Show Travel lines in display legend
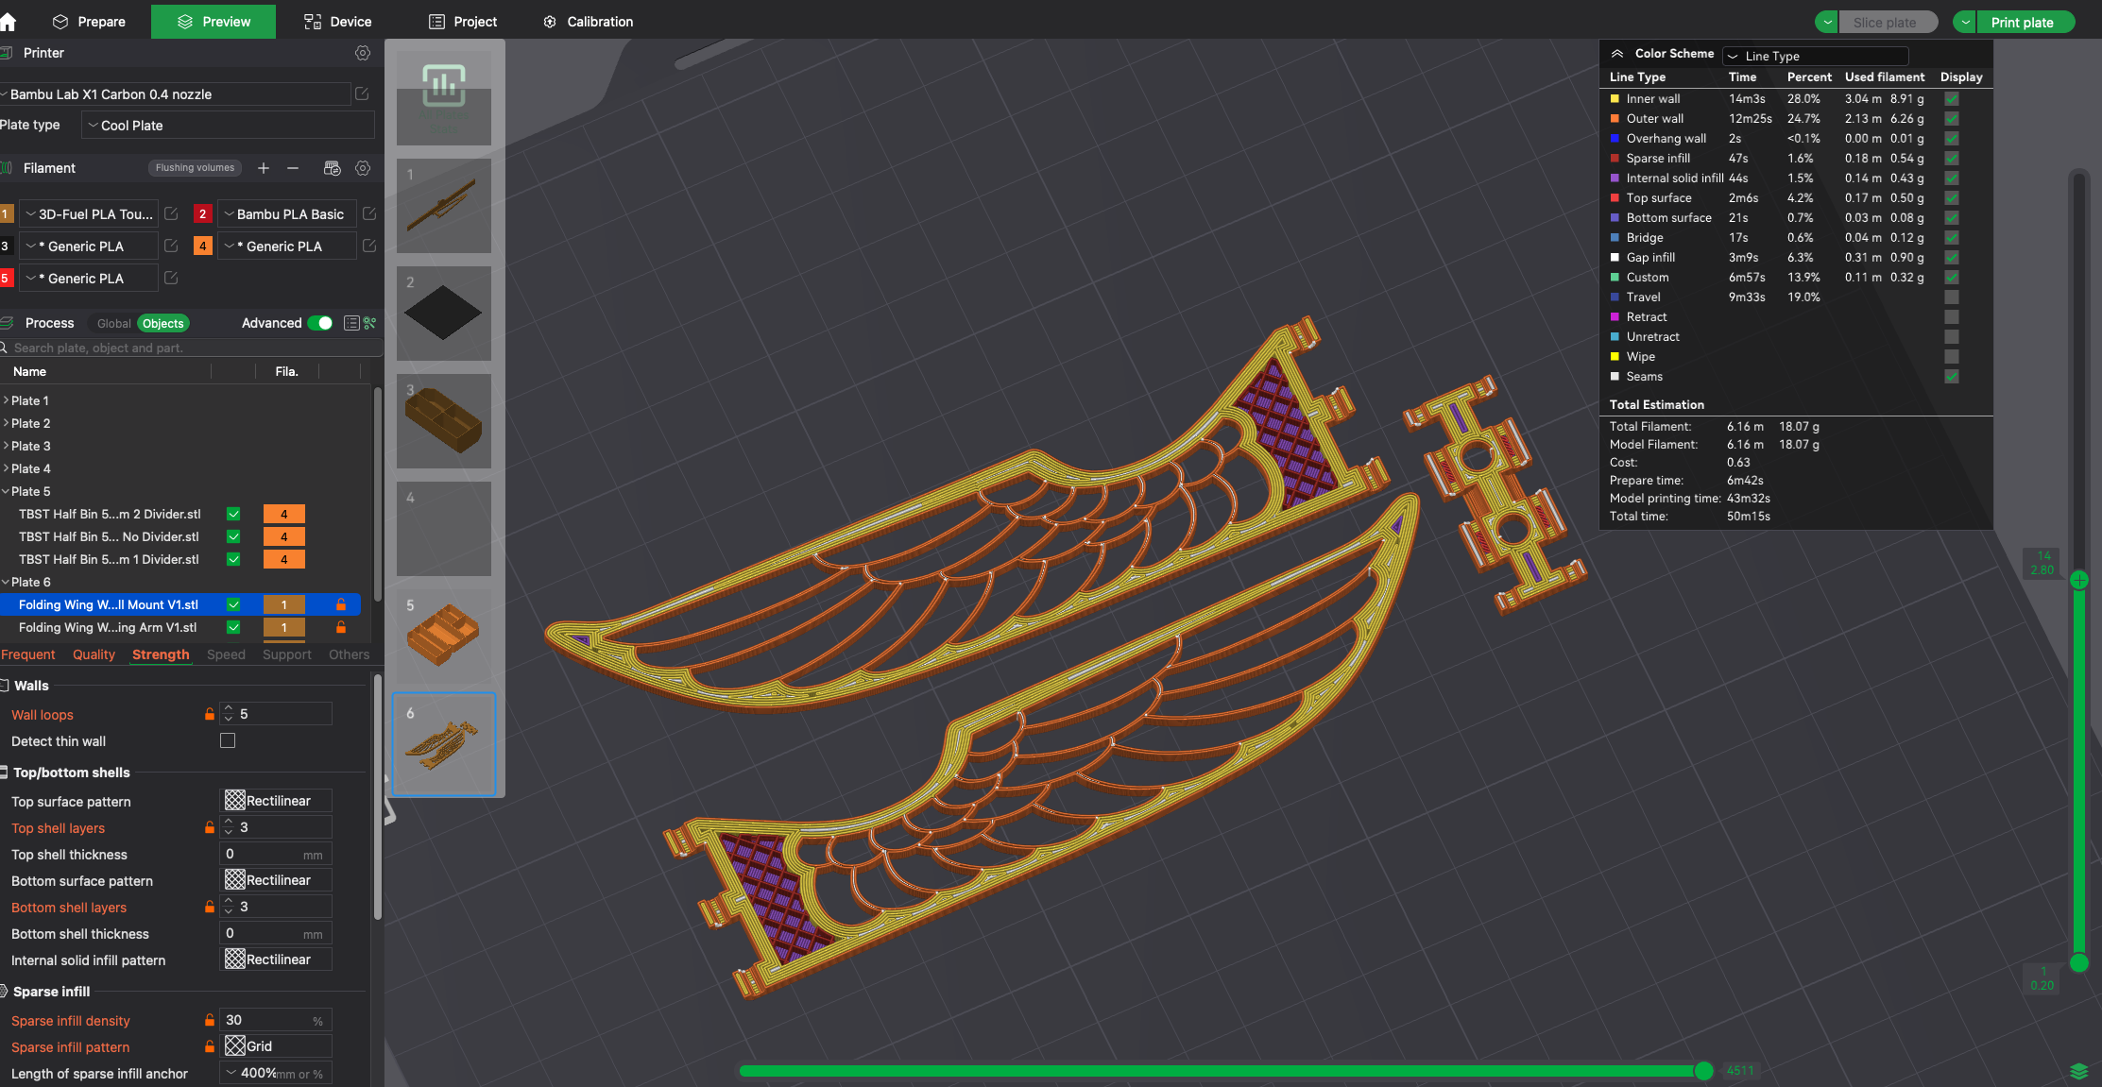The width and height of the screenshot is (2102, 1087). [x=1952, y=297]
